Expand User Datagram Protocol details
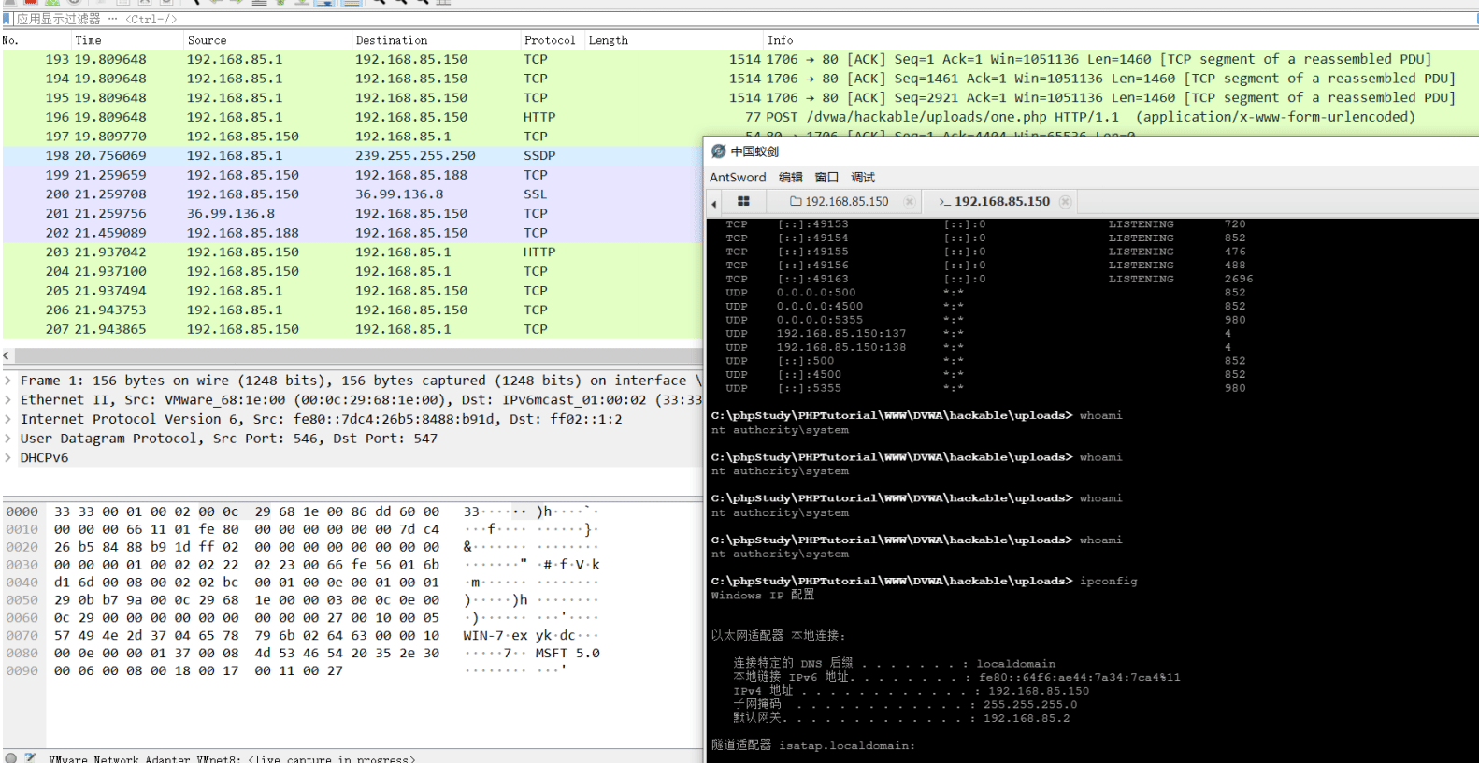The image size is (1479, 763). (x=8, y=439)
